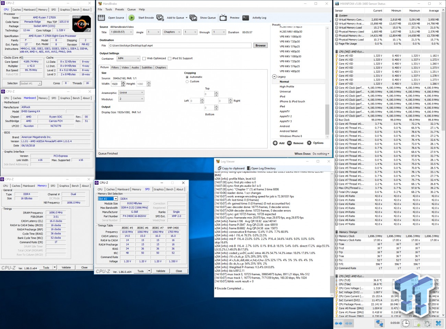Open HWiNFO sensor settings gear icon
Screen dimensions: 446x329
tap(427, 323)
